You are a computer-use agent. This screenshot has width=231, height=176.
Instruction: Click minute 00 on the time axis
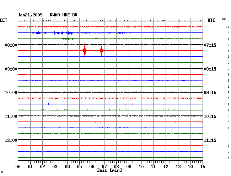click(18, 167)
